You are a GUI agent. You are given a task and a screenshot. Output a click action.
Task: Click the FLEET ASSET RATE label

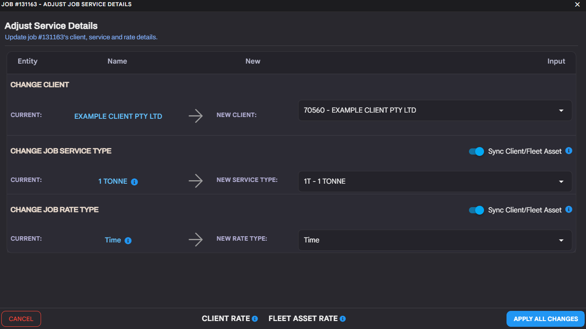click(x=303, y=318)
